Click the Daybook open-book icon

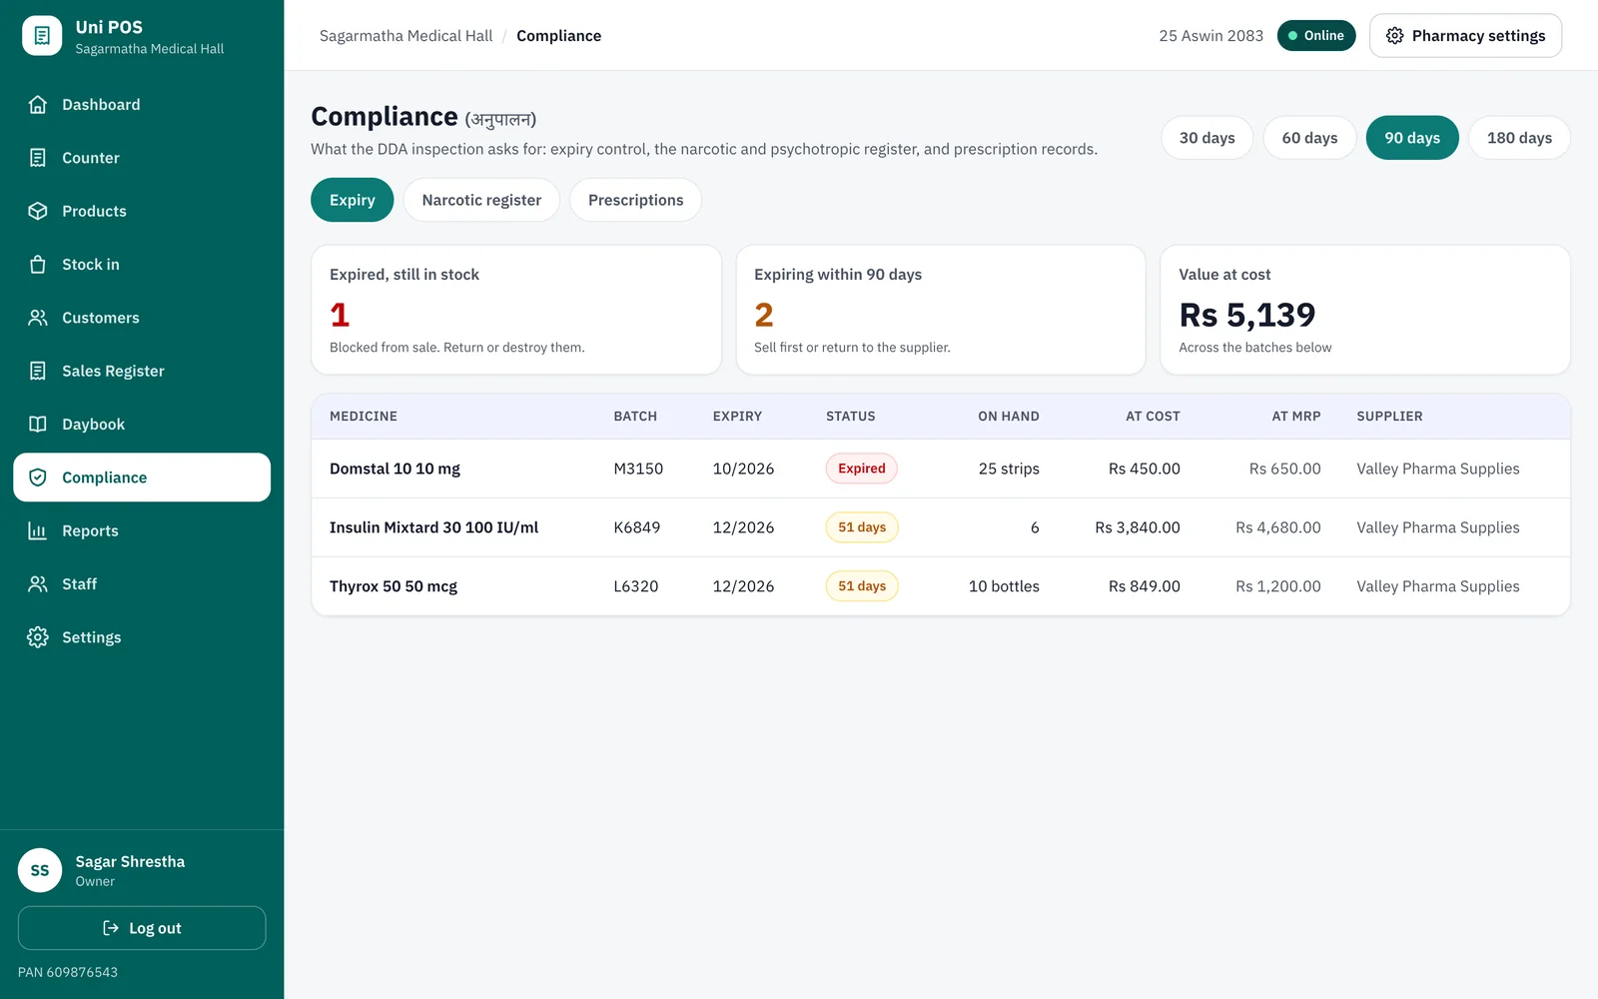tap(38, 425)
